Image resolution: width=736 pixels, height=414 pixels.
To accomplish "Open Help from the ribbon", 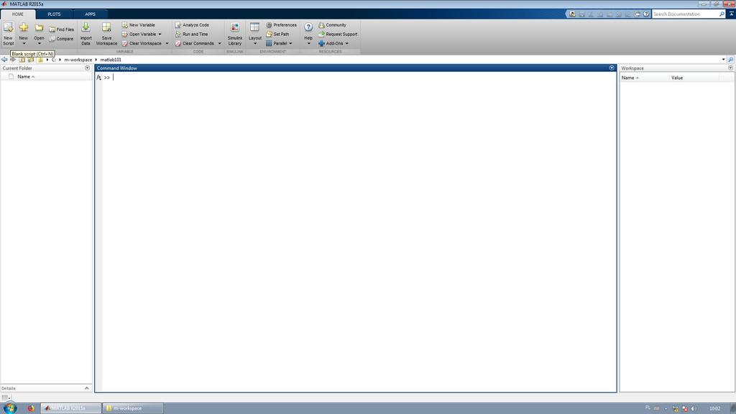I will (308, 31).
